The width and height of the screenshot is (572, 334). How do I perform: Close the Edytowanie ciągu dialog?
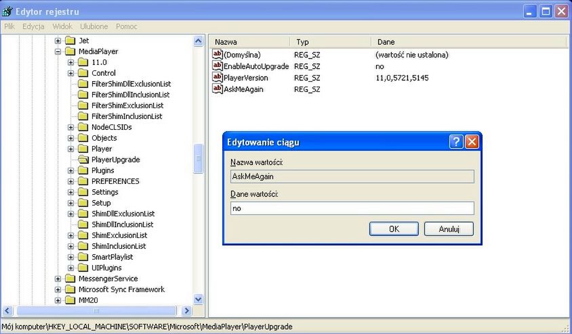pyautogui.click(x=472, y=141)
